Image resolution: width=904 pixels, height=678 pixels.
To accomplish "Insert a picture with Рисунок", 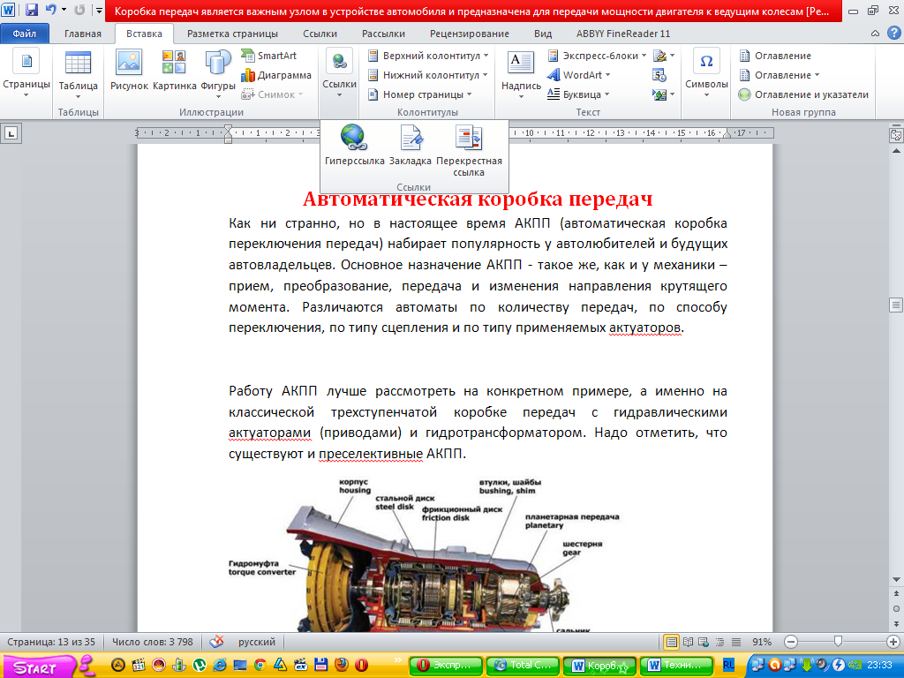I will click(x=129, y=70).
